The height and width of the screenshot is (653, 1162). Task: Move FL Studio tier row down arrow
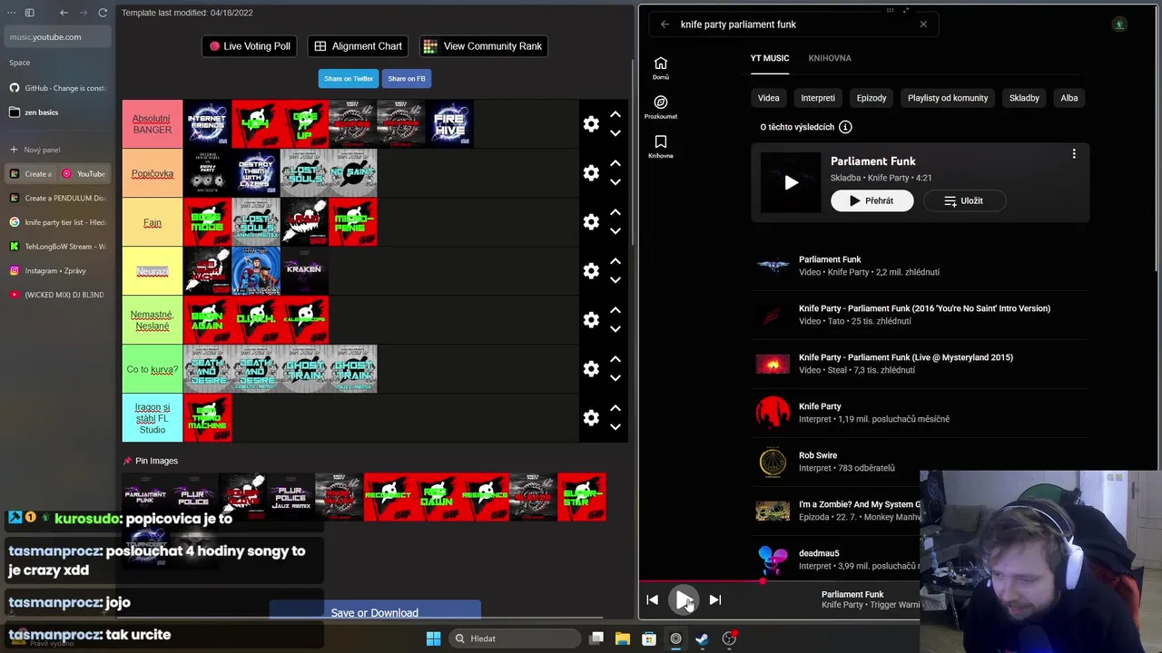615,427
